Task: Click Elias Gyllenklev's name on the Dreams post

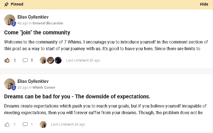Action: 33,81
